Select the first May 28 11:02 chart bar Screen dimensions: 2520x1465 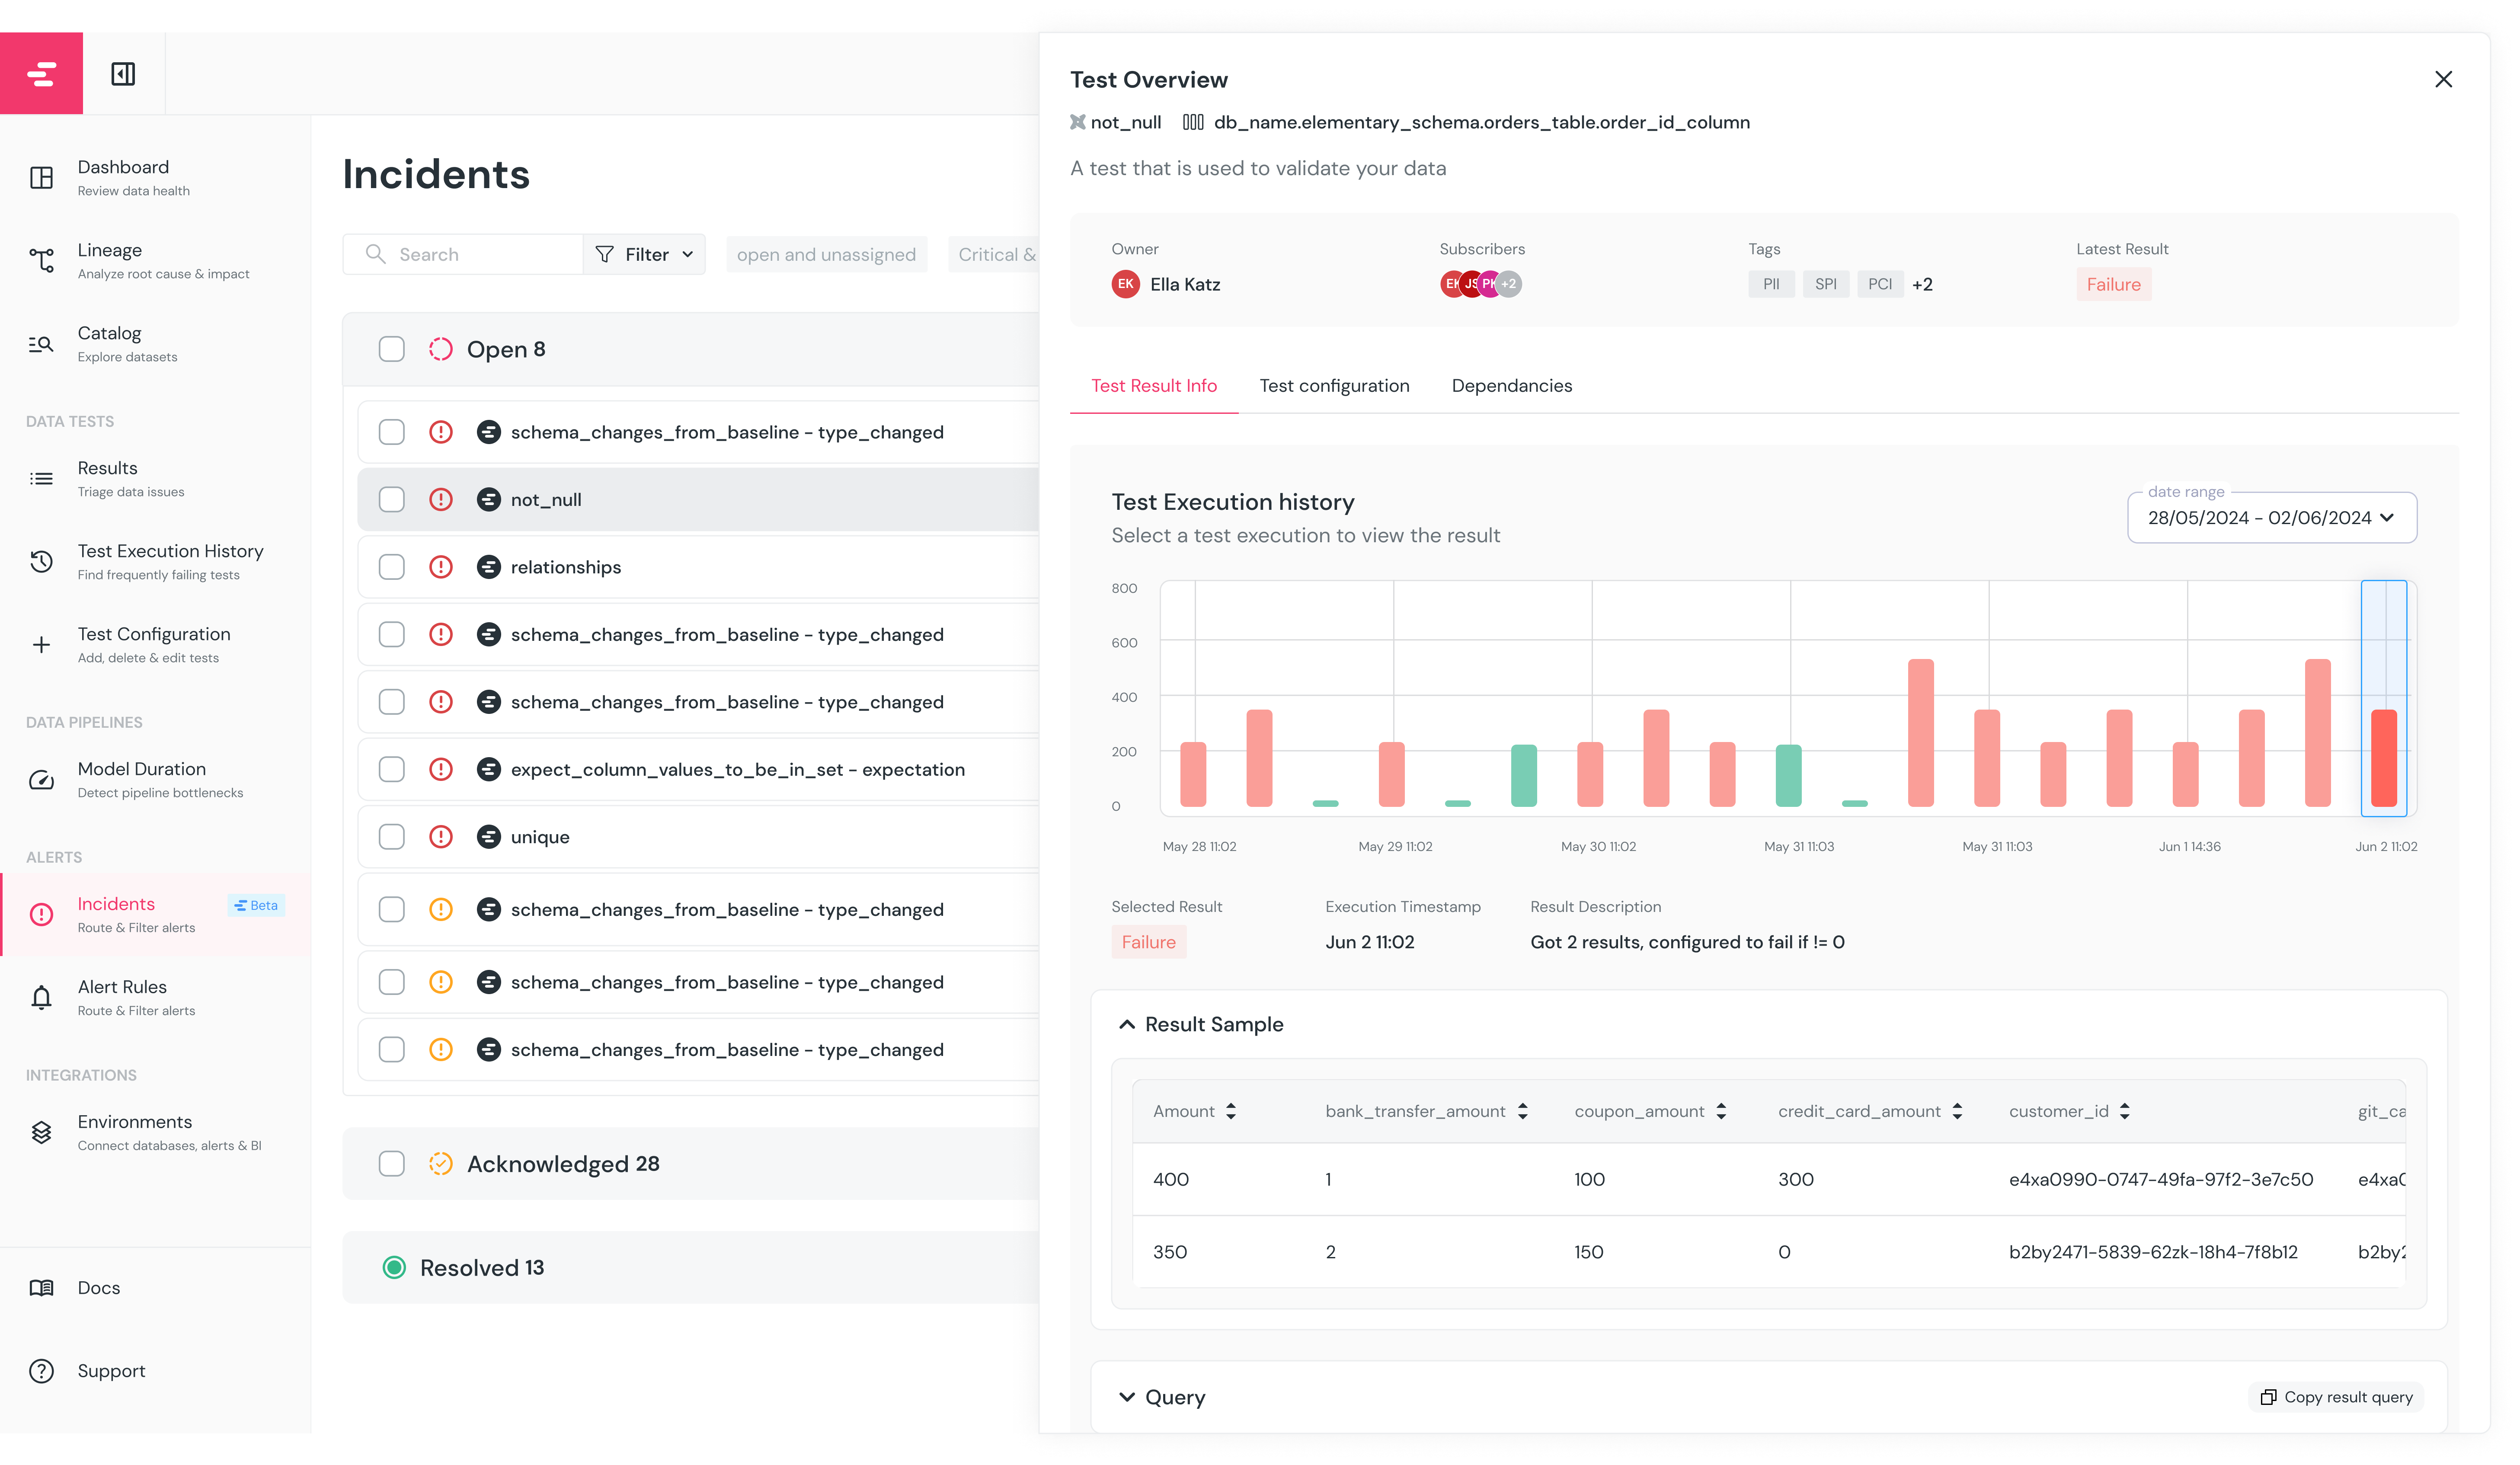tap(1192, 773)
